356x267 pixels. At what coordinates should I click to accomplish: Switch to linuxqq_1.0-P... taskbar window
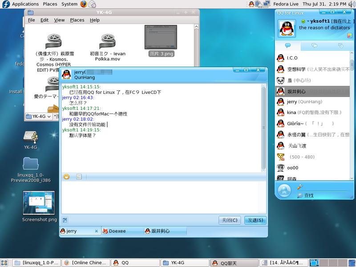coord(36,263)
